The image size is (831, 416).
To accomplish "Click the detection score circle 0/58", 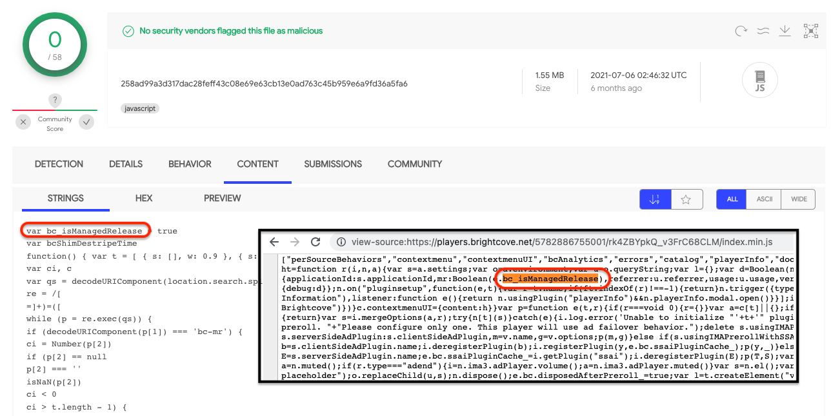I will click(55, 44).
